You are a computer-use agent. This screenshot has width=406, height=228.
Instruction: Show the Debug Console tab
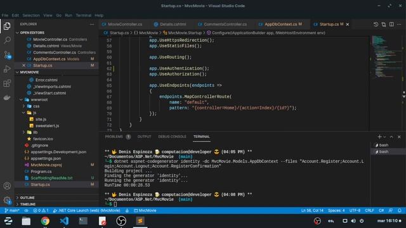tap(172, 137)
